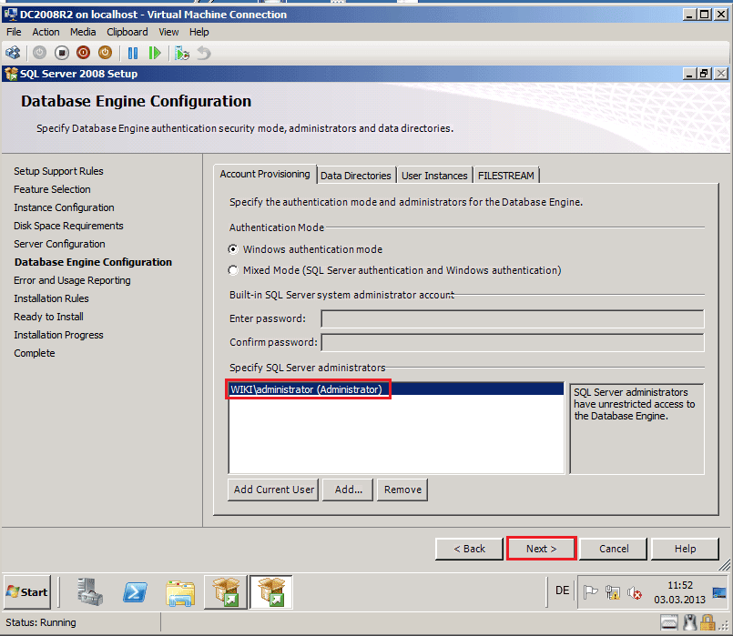733x636 pixels.
Task: Click the Revert arrow icon
Action: (204, 53)
